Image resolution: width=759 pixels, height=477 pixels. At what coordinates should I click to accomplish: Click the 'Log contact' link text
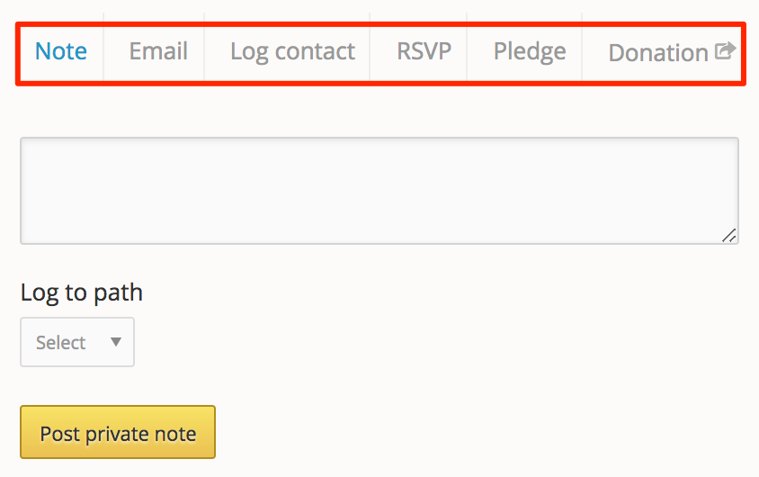pos(292,51)
